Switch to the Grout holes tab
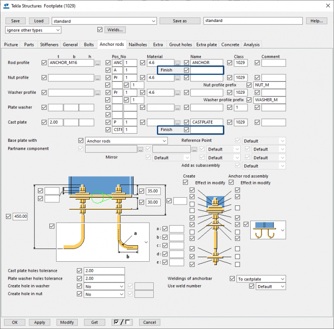This screenshot has width=334, height=329. (180, 44)
